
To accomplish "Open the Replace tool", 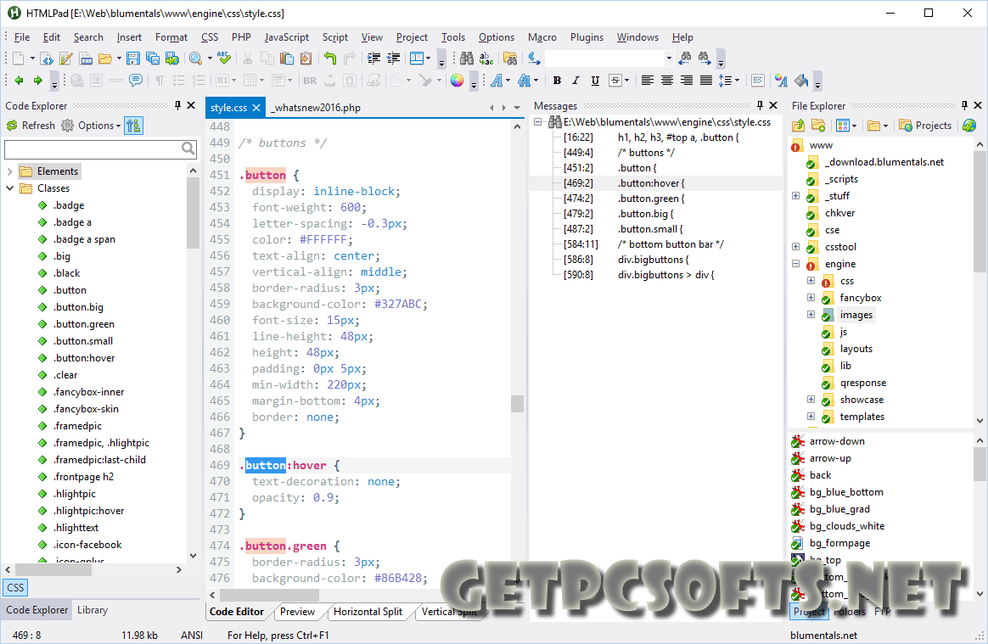I will pos(486,59).
